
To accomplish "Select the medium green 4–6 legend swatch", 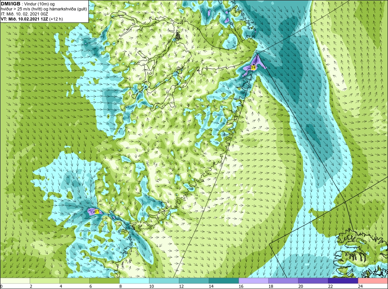I will tap(74, 281).
